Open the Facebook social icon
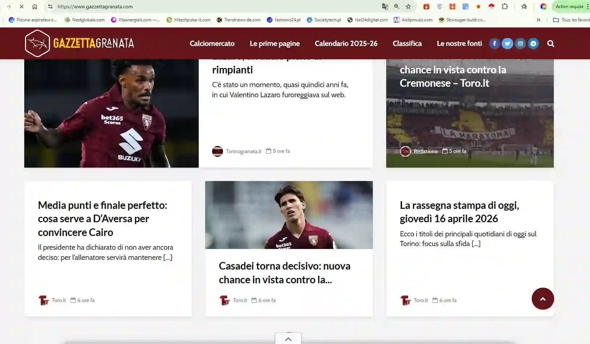590x344 pixels. click(x=494, y=44)
